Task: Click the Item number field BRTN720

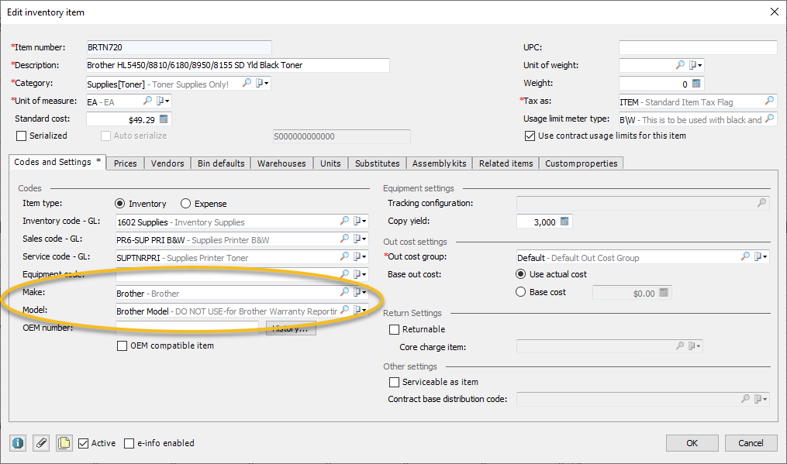Action: (179, 47)
